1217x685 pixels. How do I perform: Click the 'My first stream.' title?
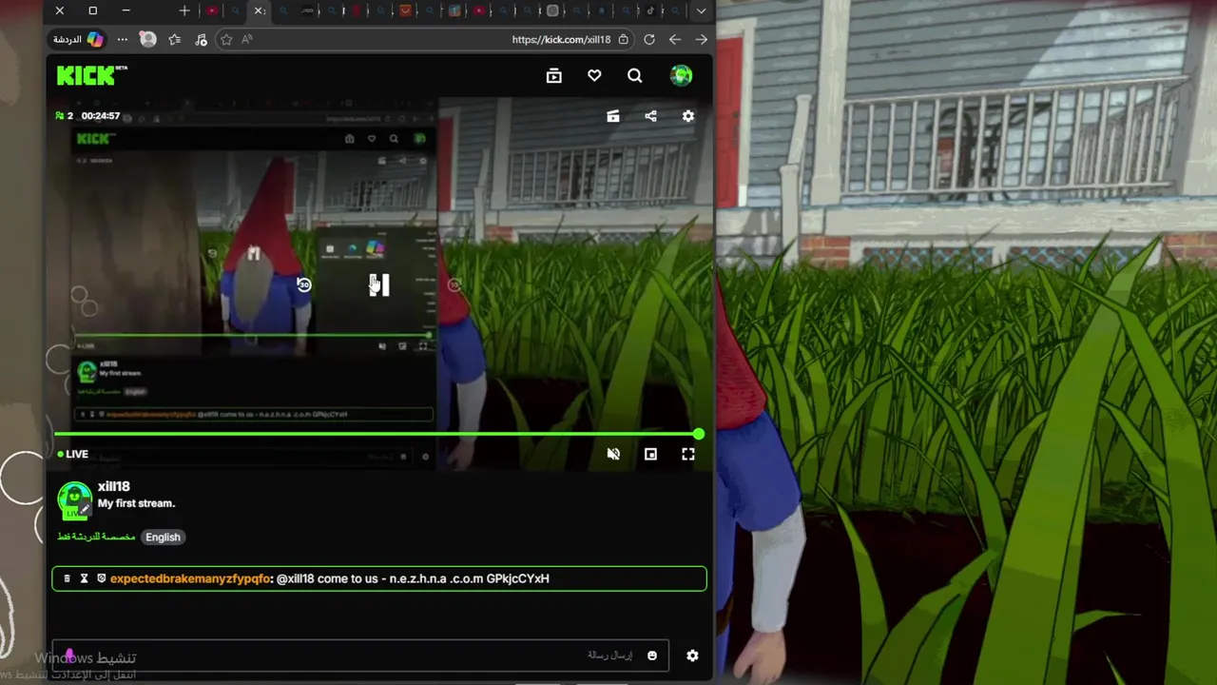click(x=136, y=503)
